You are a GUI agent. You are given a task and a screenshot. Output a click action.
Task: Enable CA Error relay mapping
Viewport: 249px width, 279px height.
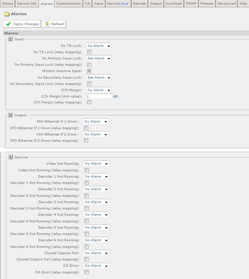[x=87, y=272]
